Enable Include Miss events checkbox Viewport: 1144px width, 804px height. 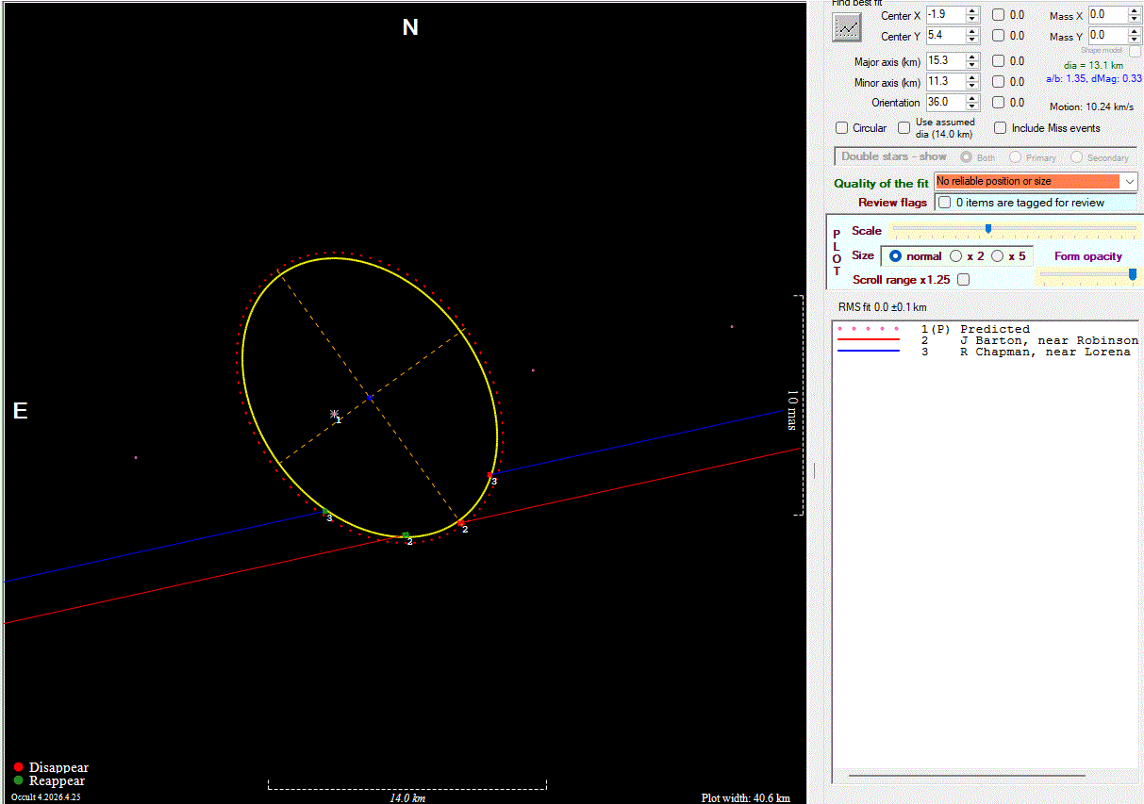coord(1001,127)
